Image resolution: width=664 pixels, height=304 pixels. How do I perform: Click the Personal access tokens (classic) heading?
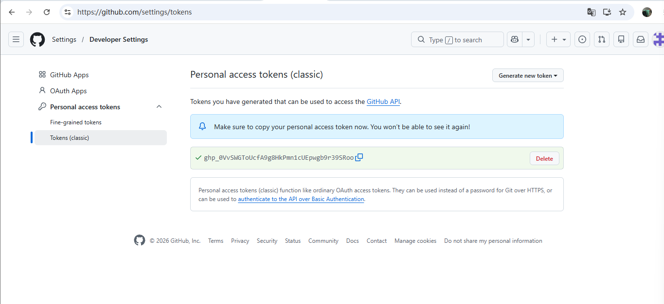tap(256, 74)
